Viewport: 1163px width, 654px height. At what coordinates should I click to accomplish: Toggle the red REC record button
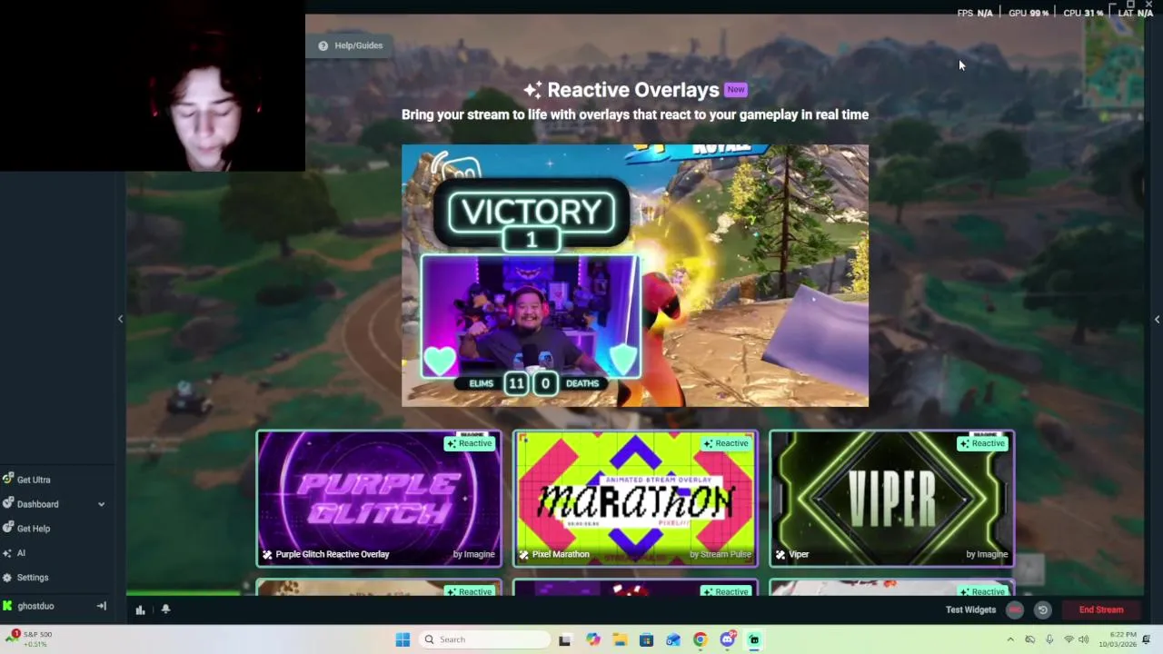pos(1015,610)
